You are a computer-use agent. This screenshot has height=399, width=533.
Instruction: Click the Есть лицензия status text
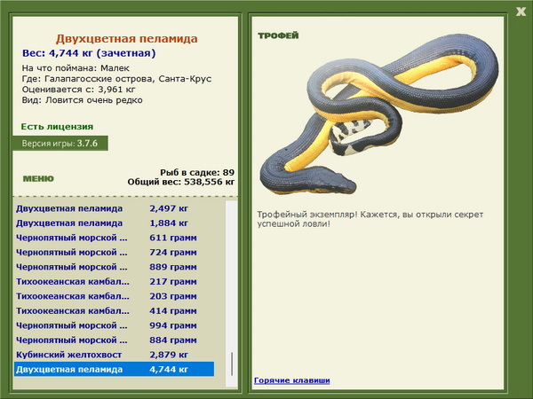click(x=57, y=127)
